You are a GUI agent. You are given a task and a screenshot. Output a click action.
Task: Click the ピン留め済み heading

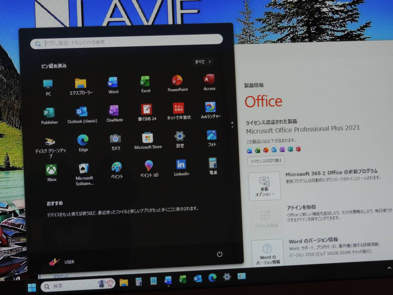[x=54, y=66]
